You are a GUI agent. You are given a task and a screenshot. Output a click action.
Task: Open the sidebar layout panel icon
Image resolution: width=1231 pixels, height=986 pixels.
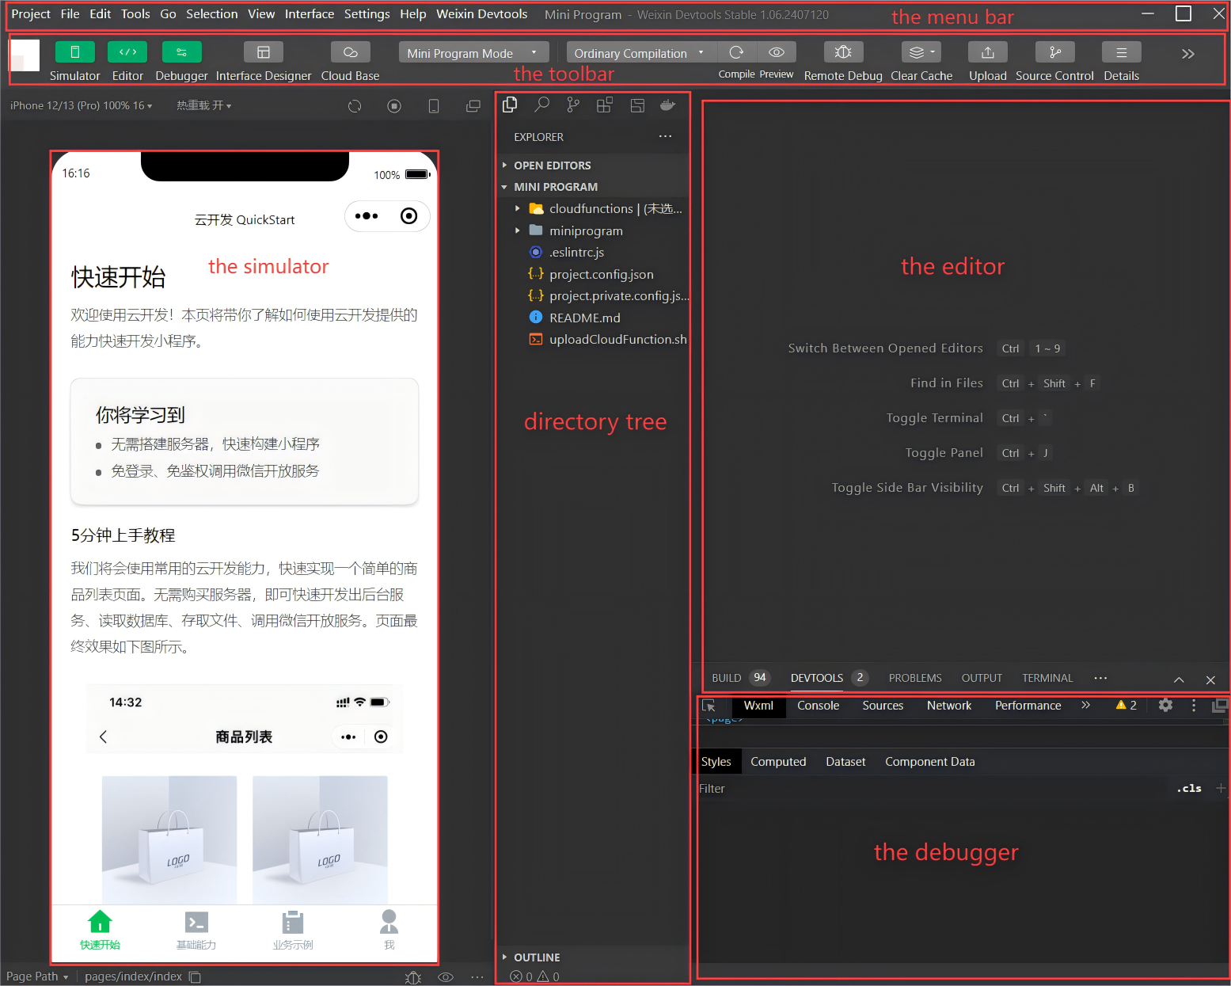point(637,105)
